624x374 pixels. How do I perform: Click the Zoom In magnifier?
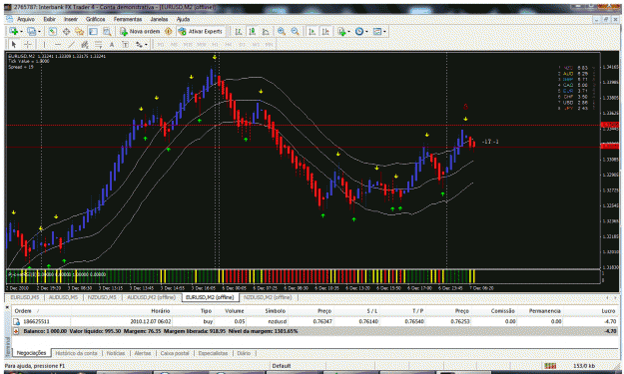pos(282,31)
